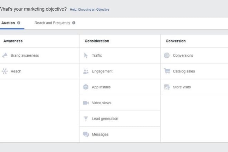228x152 pixels.
Task: Click the Messages chat bubble icon
Action: (x=86, y=135)
